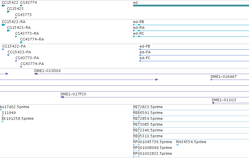Select the CG15423-RA transcript arrow

8,31
